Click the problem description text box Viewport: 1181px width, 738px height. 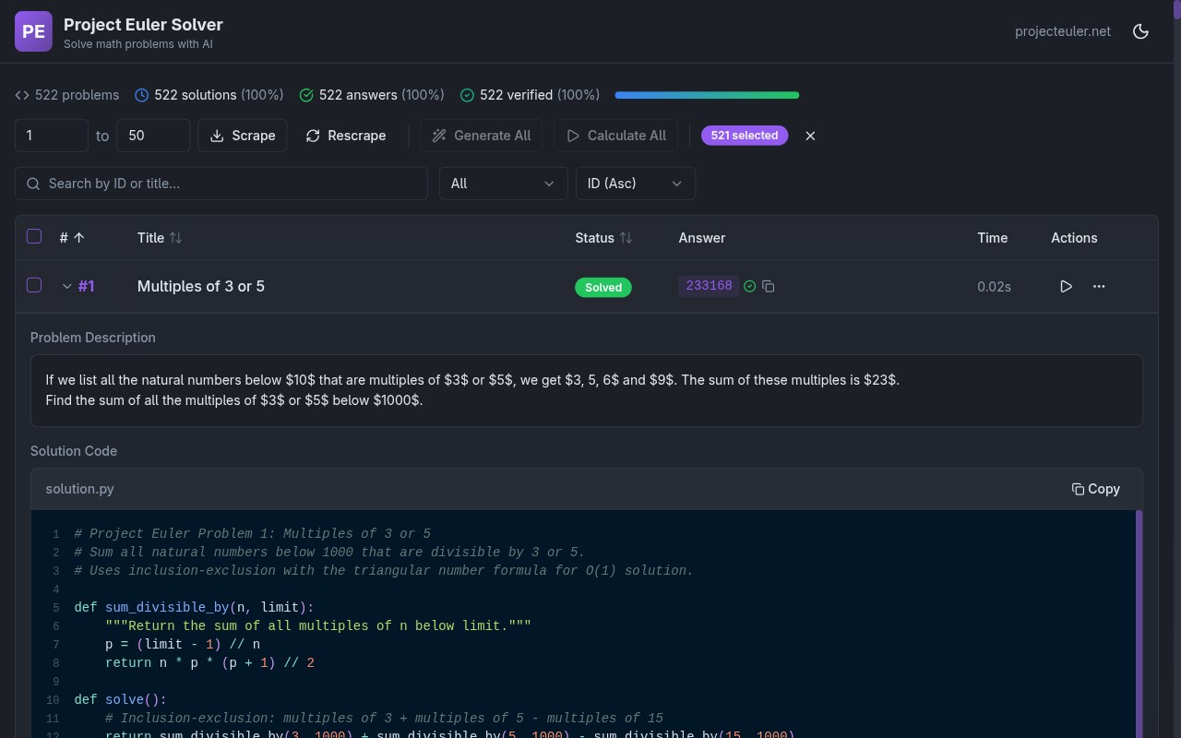click(x=587, y=390)
